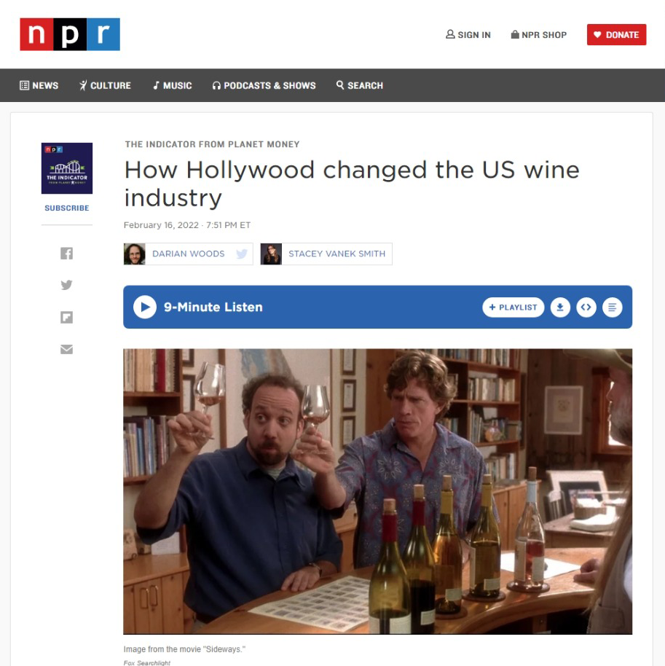Open the News menu
665x666 pixels.
(39, 85)
